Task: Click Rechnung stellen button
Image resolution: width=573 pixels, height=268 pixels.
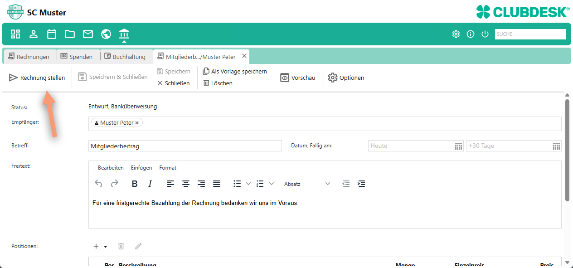Action: click(x=37, y=78)
